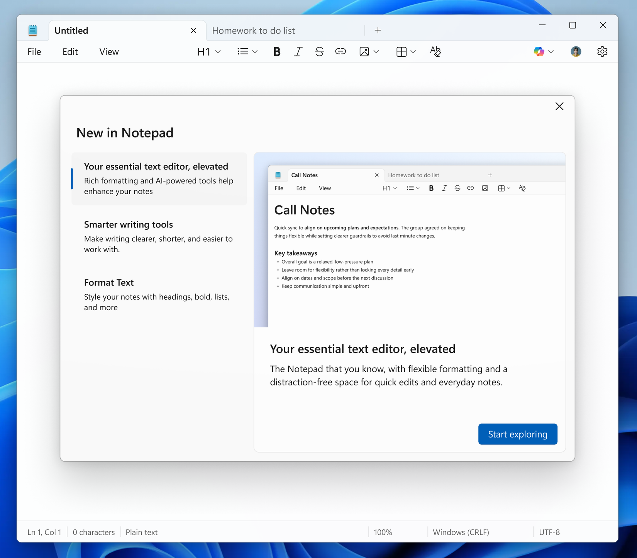This screenshot has width=637, height=558.
Task: Insert a hyperlink
Action: coord(340,51)
